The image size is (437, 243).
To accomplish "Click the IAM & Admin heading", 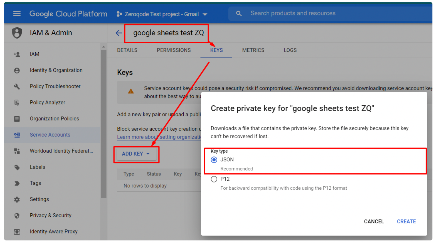I will (51, 33).
